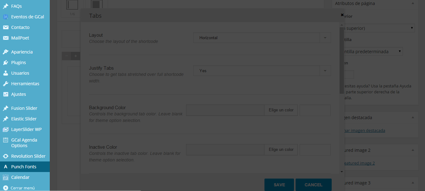Collapse the Featured image 3 panel

413,183
